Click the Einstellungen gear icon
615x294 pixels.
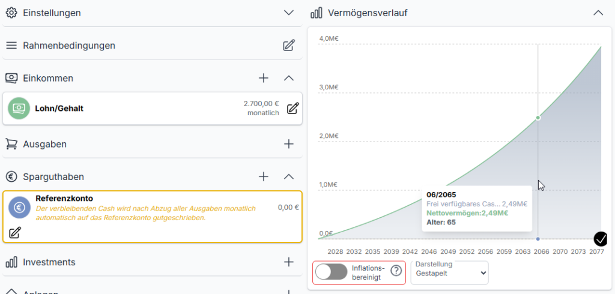12,13
